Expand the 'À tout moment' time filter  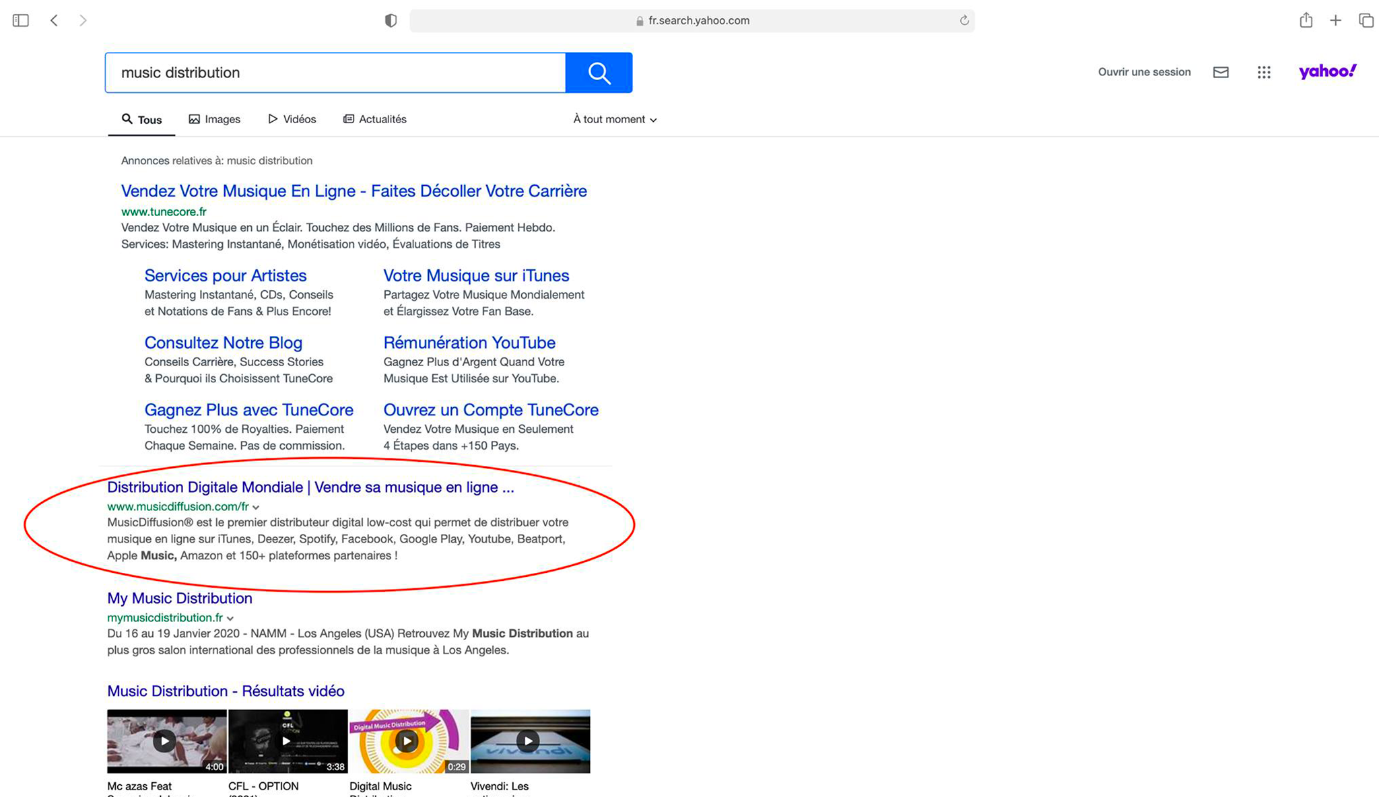coord(614,119)
